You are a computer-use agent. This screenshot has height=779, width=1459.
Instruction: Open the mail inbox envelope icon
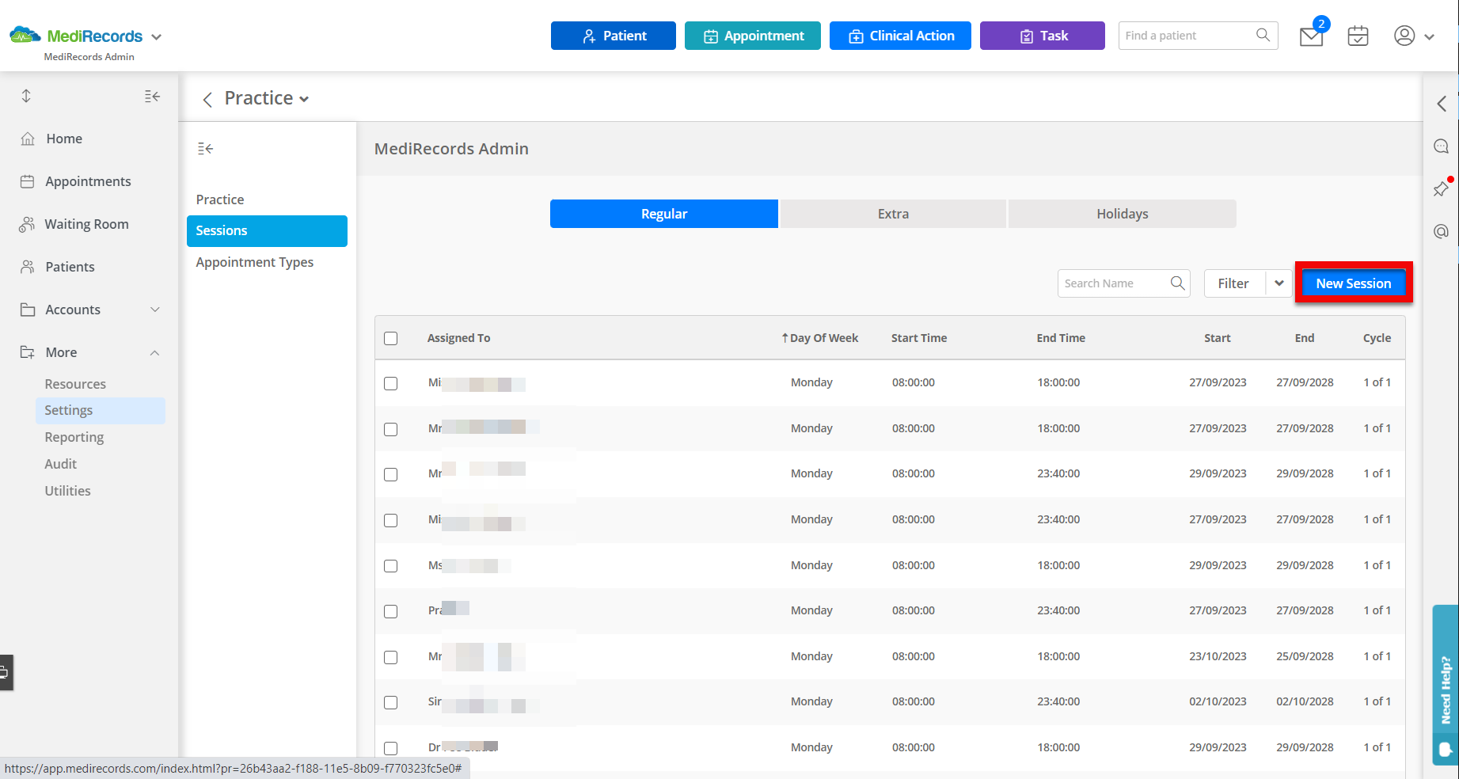[1311, 36]
